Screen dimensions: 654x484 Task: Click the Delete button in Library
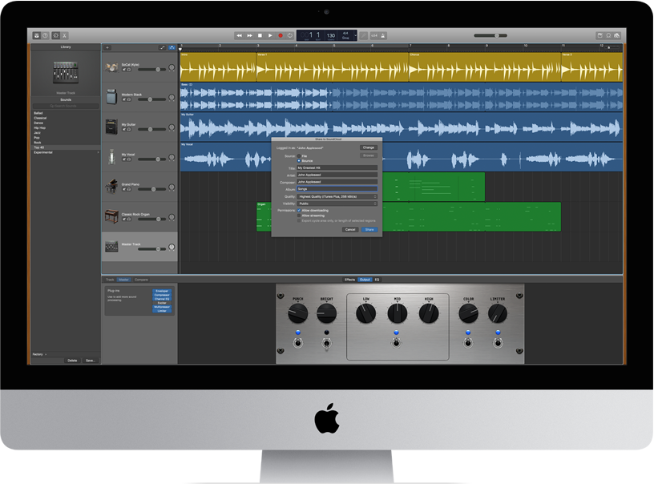click(72, 361)
